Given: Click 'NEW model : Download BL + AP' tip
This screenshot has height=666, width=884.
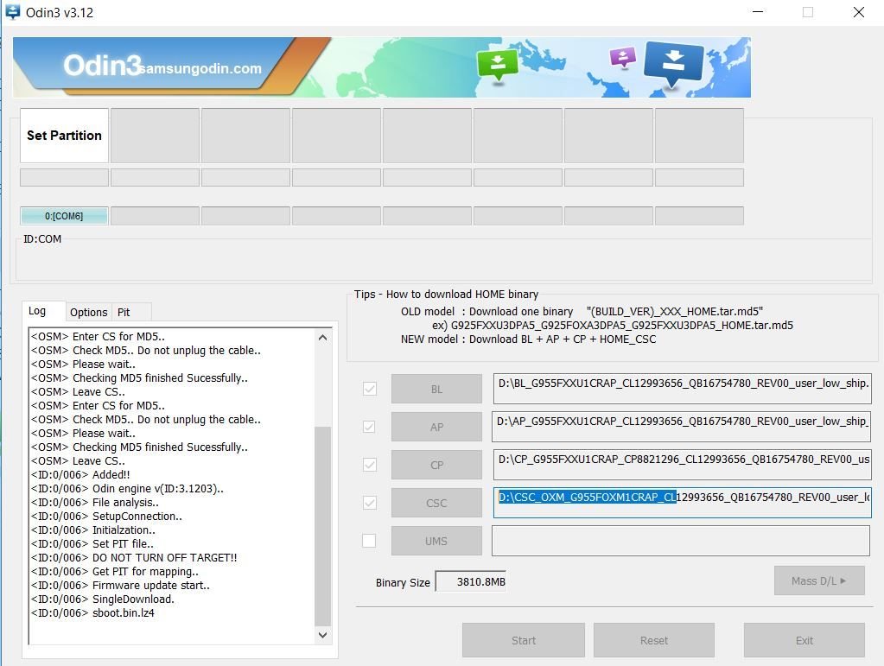Looking at the screenshot, I should pyautogui.click(x=528, y=339).
